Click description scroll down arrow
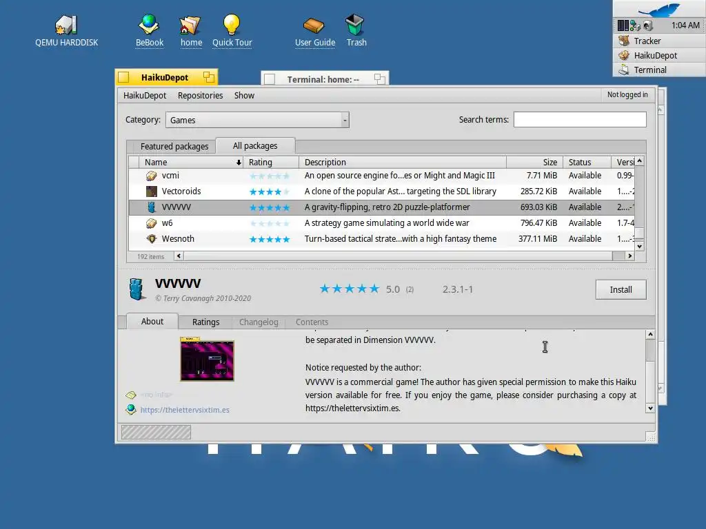The width and height of the screenshot is (706, 529). tap(650, 408)
